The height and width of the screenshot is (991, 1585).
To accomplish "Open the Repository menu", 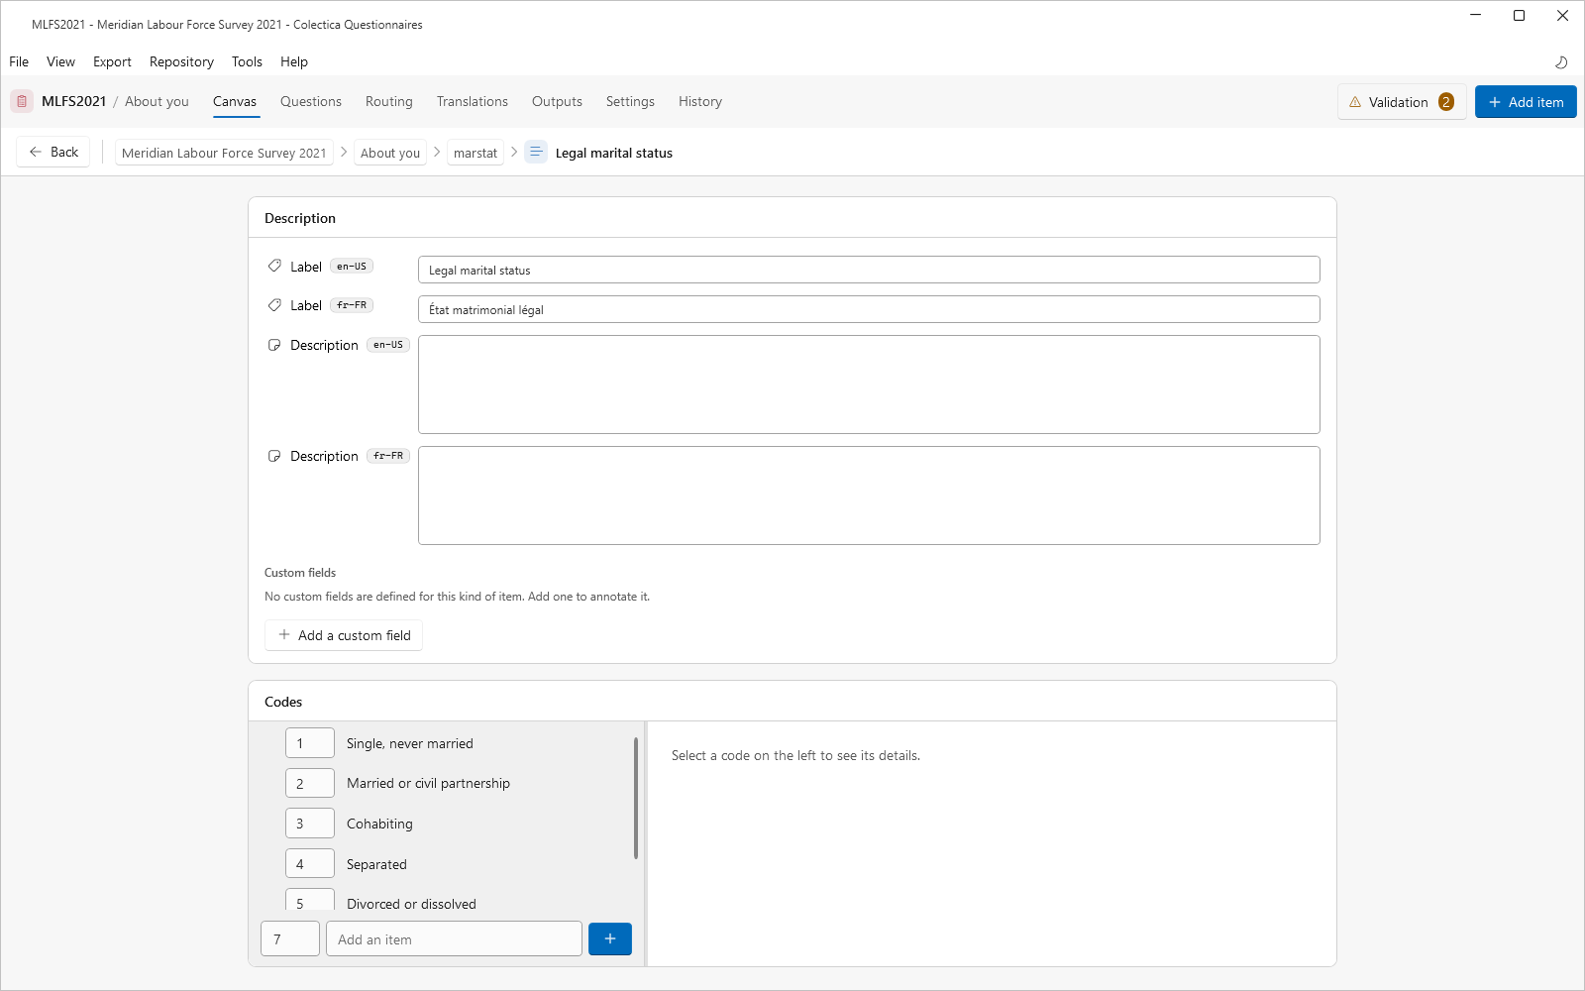I will tap(181, 61).
